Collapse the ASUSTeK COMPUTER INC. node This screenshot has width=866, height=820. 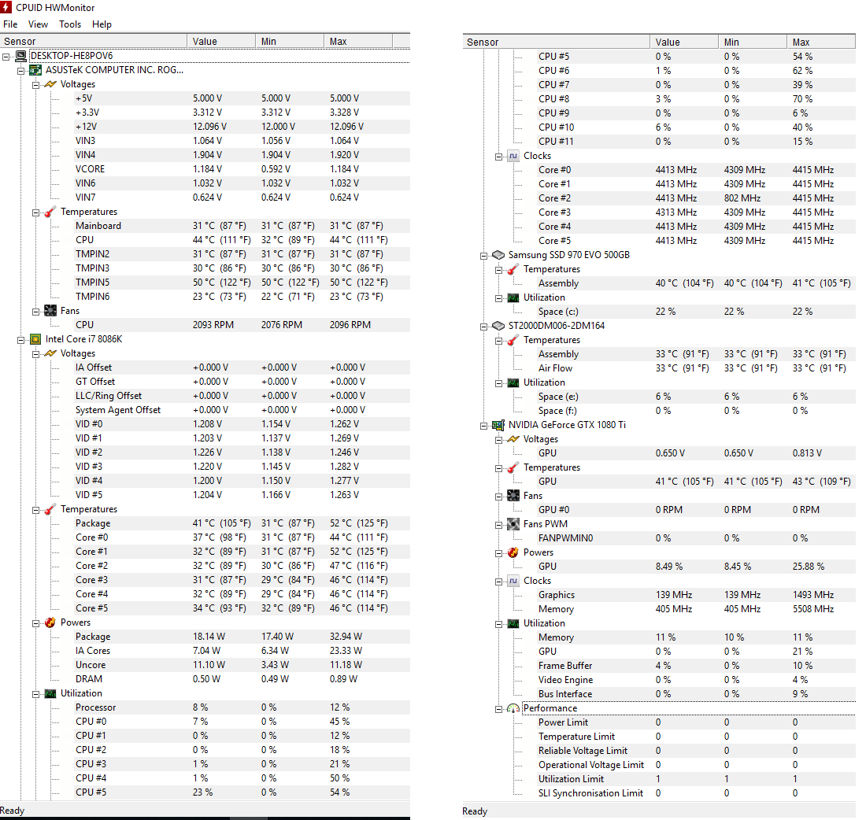21,71
